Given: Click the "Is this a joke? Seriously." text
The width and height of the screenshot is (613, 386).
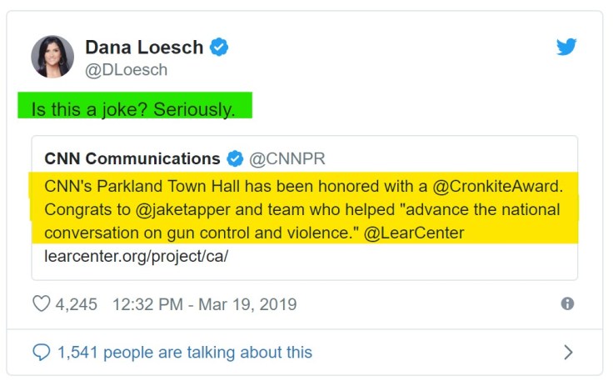Looking at the screenshot, I should (133, 109).
